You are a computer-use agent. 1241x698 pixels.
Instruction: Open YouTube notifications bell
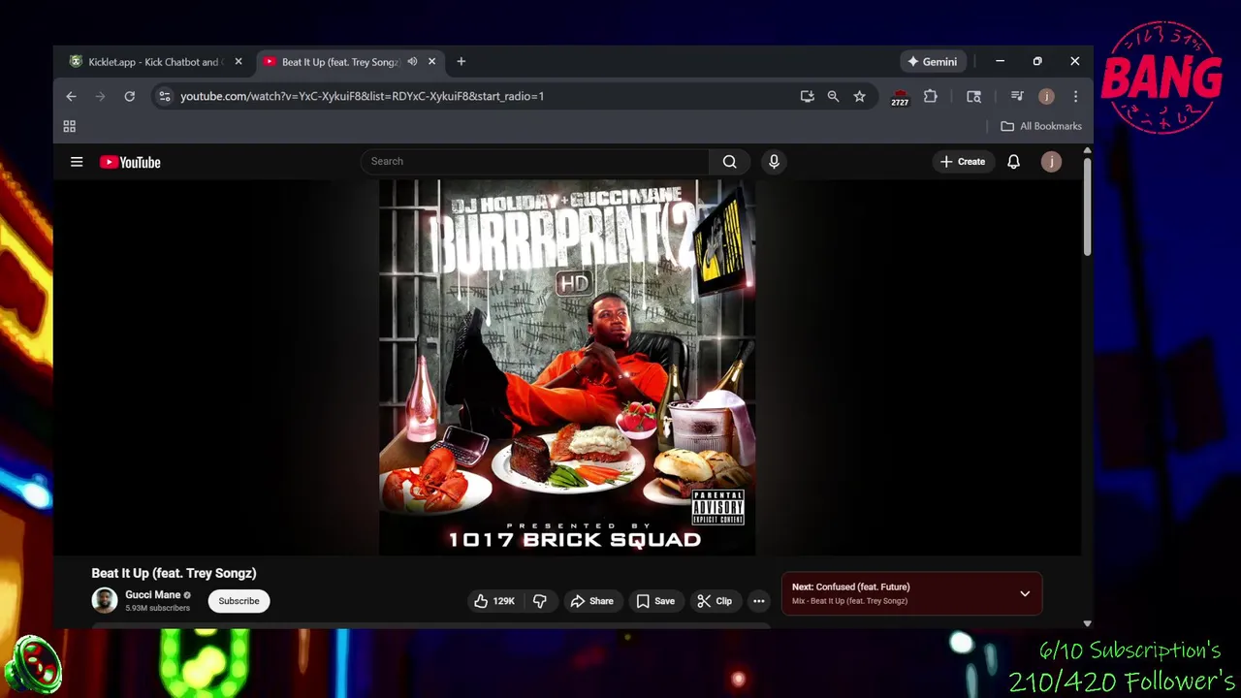coord(1013,162)
